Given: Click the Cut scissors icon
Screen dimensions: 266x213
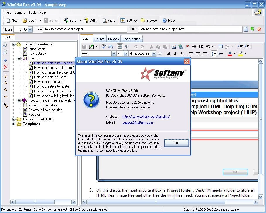Looking at the screenshot, I should click(x=151, y=46).
